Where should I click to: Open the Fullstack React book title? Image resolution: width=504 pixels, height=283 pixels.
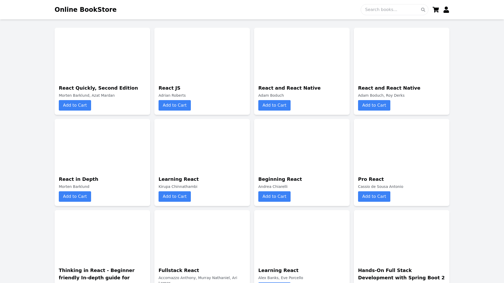(178, 270)
